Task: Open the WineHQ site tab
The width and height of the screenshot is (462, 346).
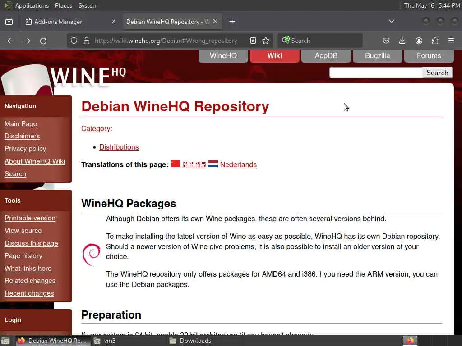Action: tap(223, 55)
